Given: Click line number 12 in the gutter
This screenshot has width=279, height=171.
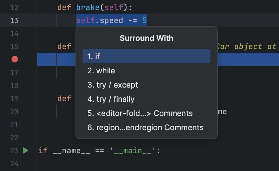Looking at the screenshot, I should click(14, 7).
